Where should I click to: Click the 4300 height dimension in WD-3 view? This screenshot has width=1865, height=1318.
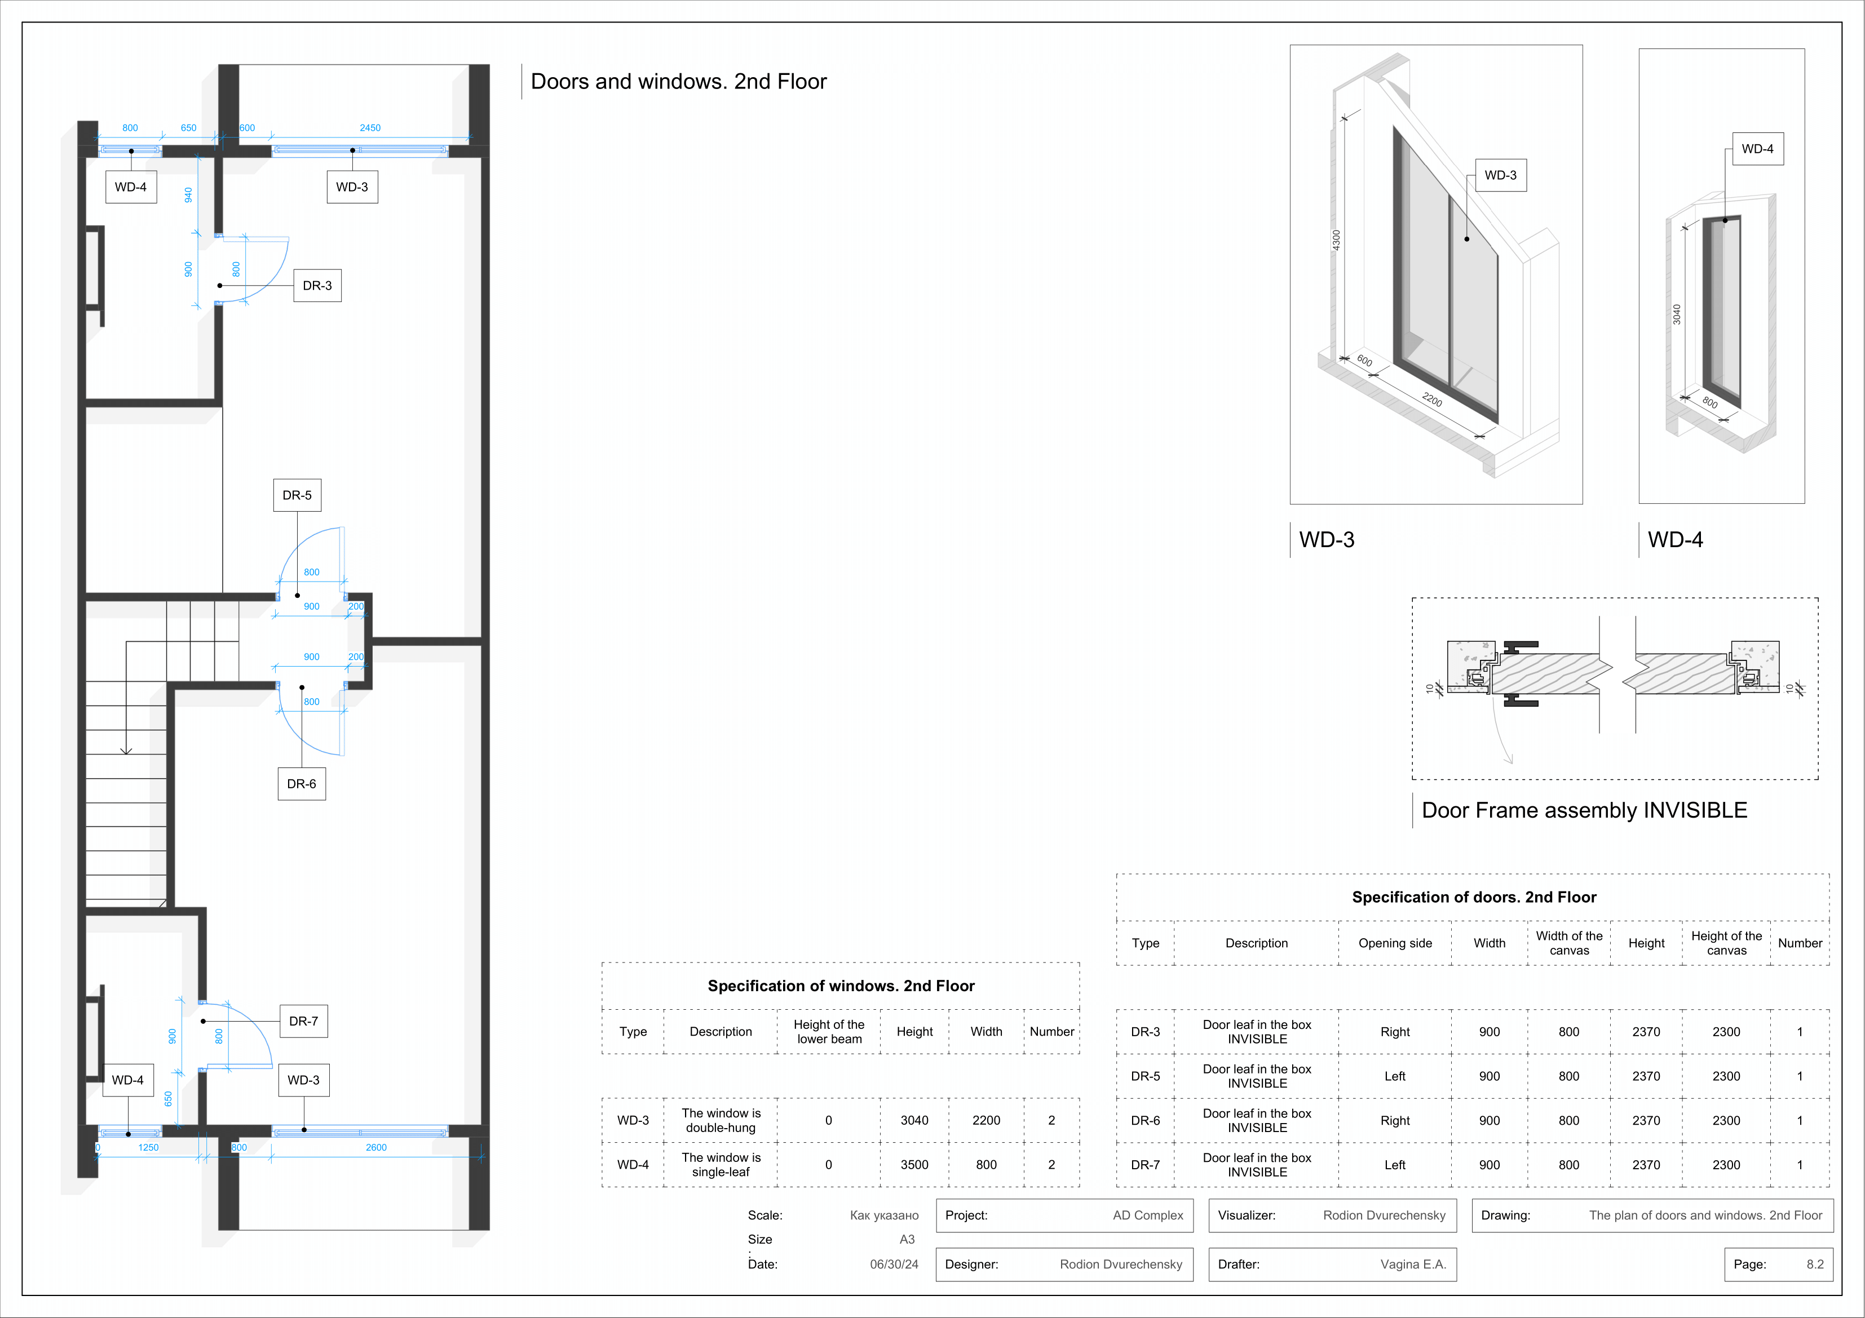pos(1336,241)
